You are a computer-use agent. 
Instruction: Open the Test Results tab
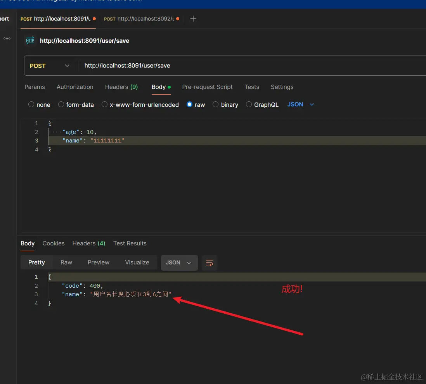(x=130, y=243)
